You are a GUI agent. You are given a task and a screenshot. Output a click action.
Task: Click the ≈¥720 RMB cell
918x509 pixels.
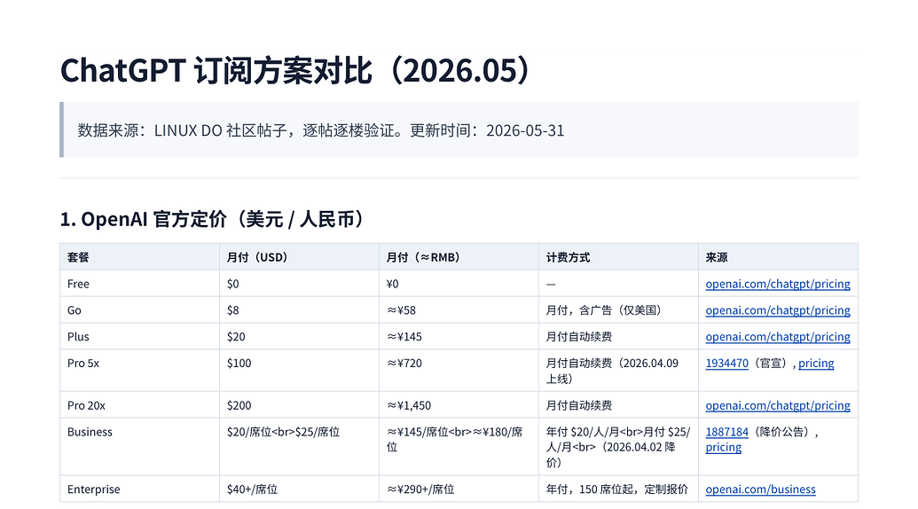pyautogui.click(x=459, y=371)
